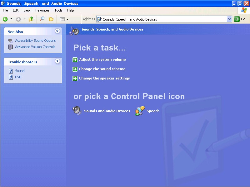The height and width of the screenshot is (187, 250).
Task: Click arrow icon beside Change the sound scheme
Action: pyautogui.click(x=75, y=69)
